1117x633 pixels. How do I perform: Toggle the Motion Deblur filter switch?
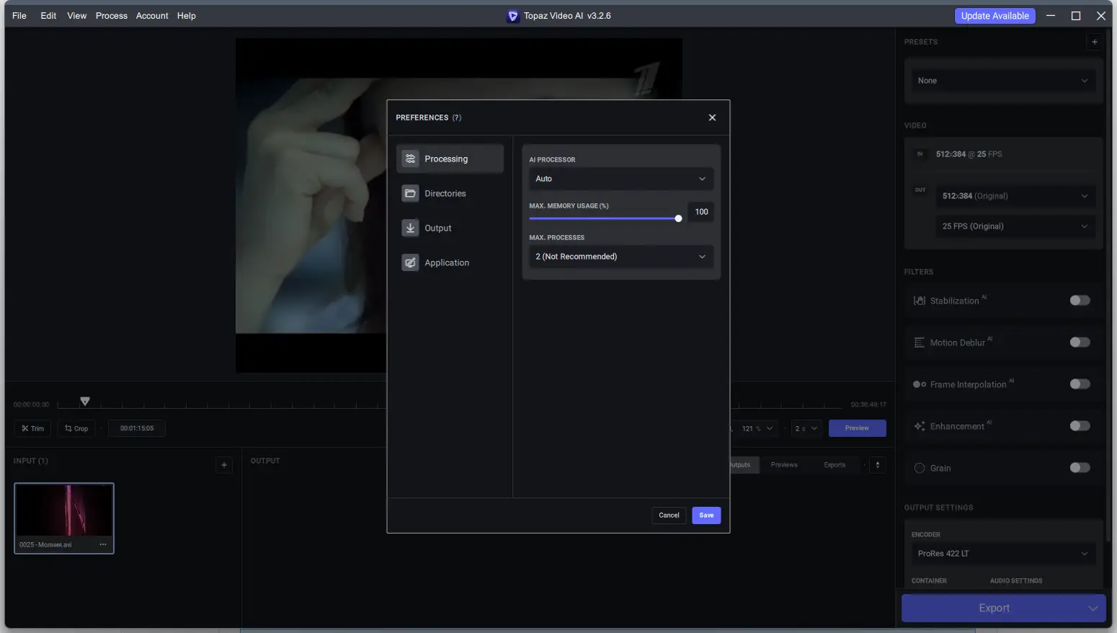(1080, 342)
